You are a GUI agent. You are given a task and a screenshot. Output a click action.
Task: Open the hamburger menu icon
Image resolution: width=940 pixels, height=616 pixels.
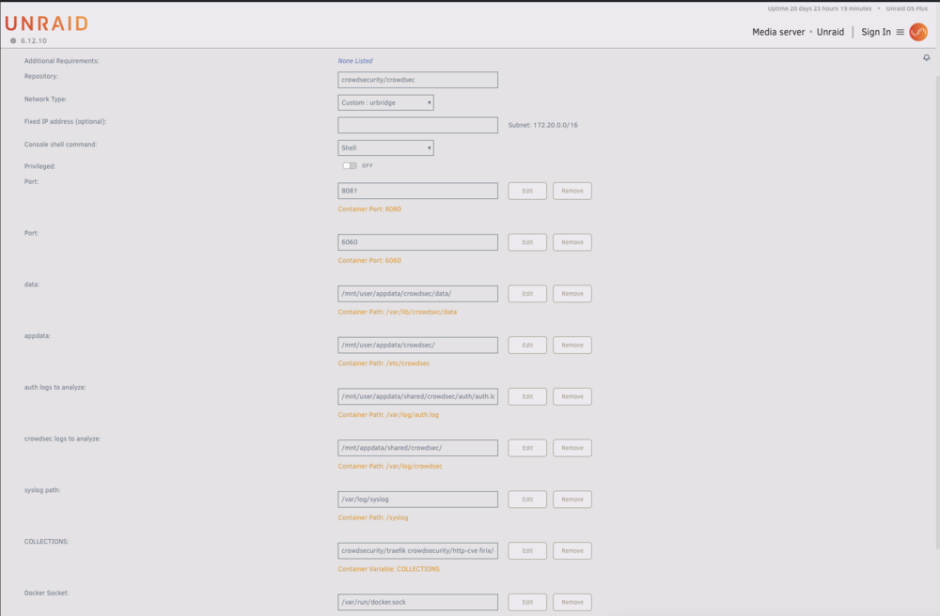click(x=900, y=32)
